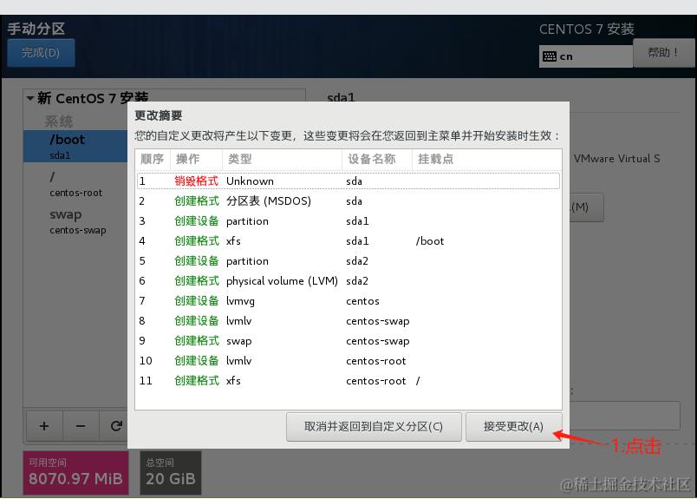The height and width of the screenshot is (499, 697).
Task: Select row 5 创建设备 partition sda2
Action: point(348,261)
